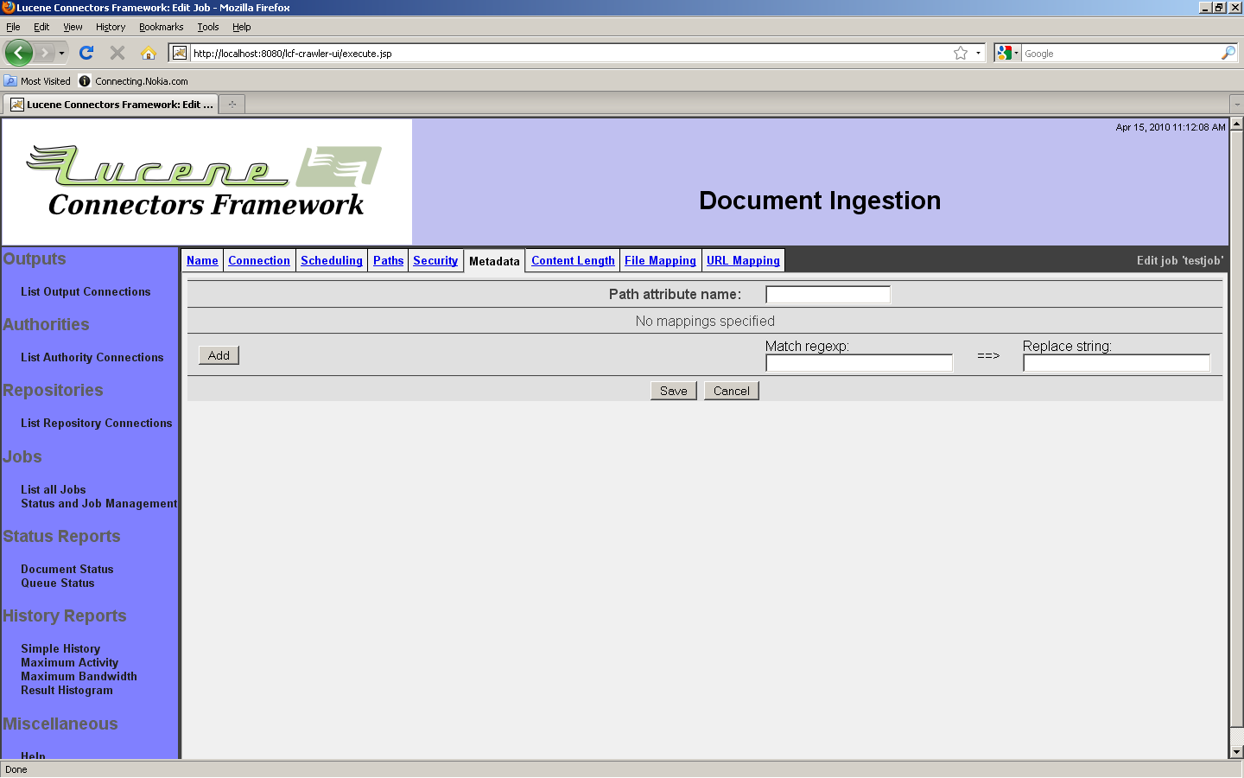Switch to the URL Mapping tab
Image resolution: width=1244 pixels, height=778 pixels.
click(743, 260)
